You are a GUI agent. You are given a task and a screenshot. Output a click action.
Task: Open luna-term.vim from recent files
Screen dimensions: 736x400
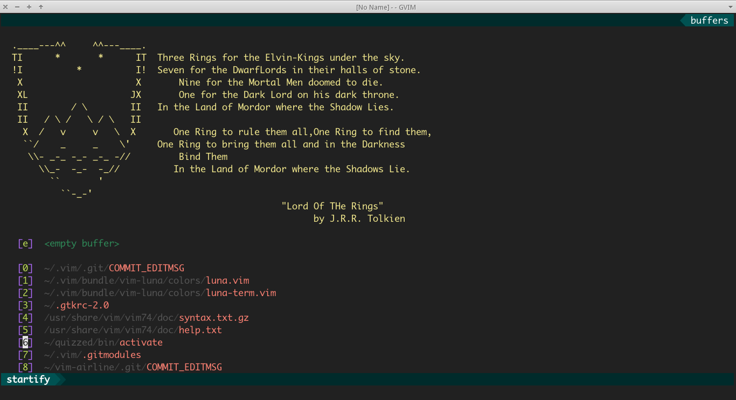tap(160, 293)
